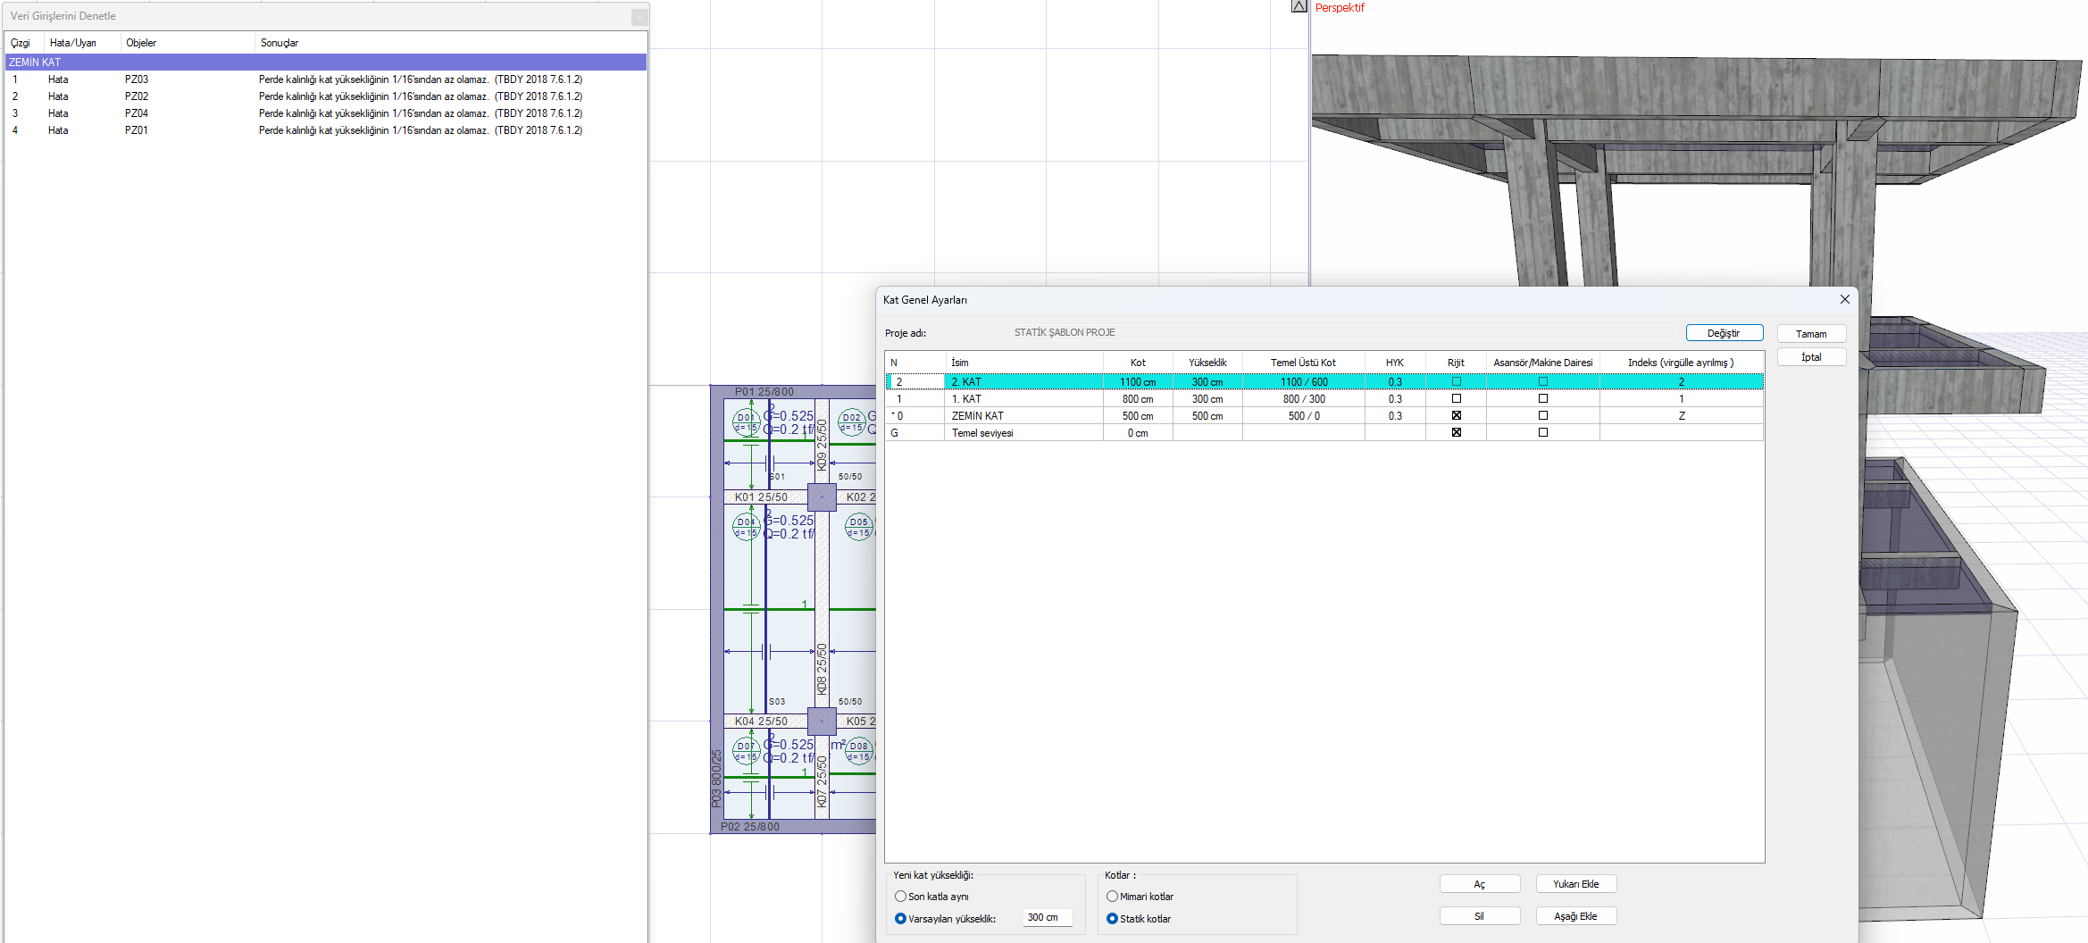Viewport: 2088px width, 943px height.
Task: Click the P01 25/800 wall label
Action: click(764, 392)
